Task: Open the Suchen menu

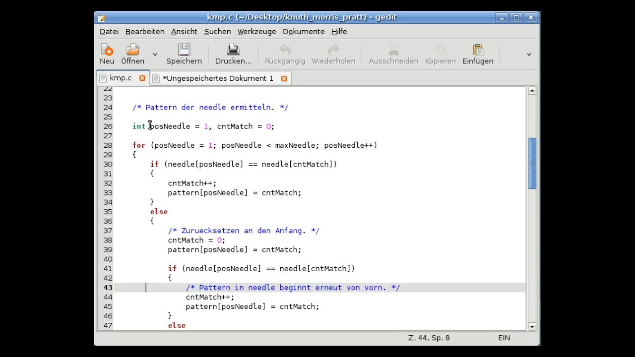Action: (x=217, y=31)
